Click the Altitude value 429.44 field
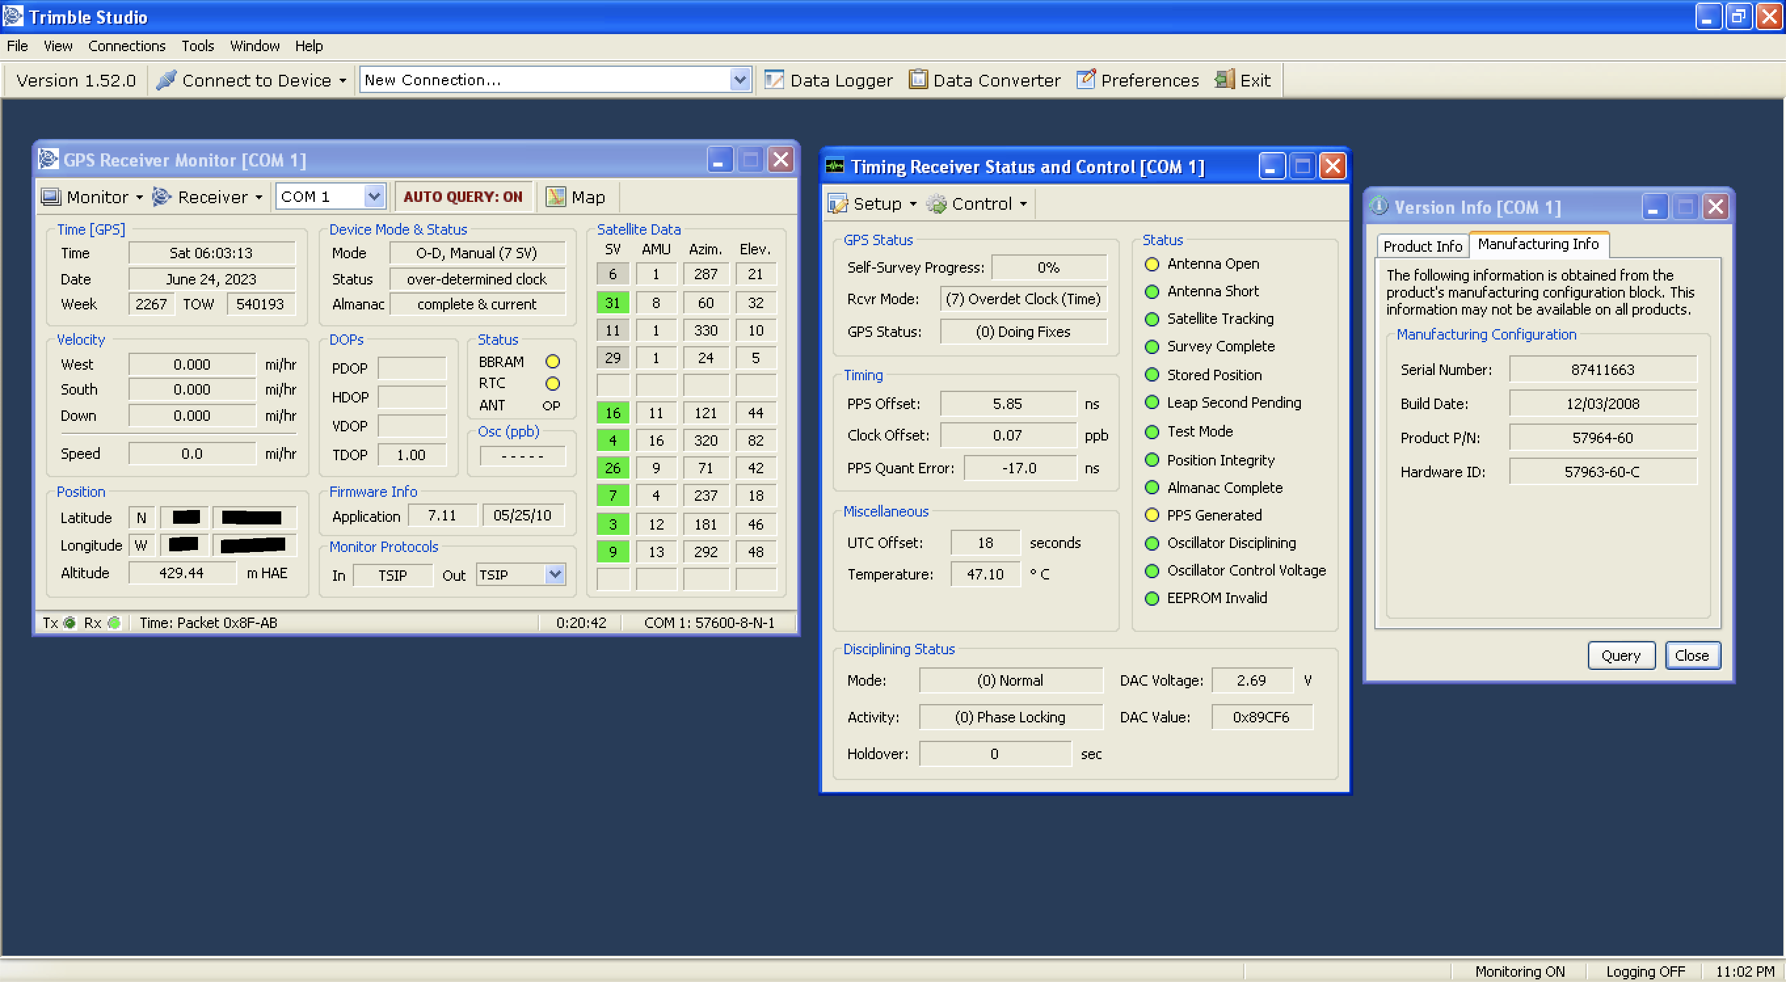The width and height of the screenshot is (1786, 982). pos(182,572)
